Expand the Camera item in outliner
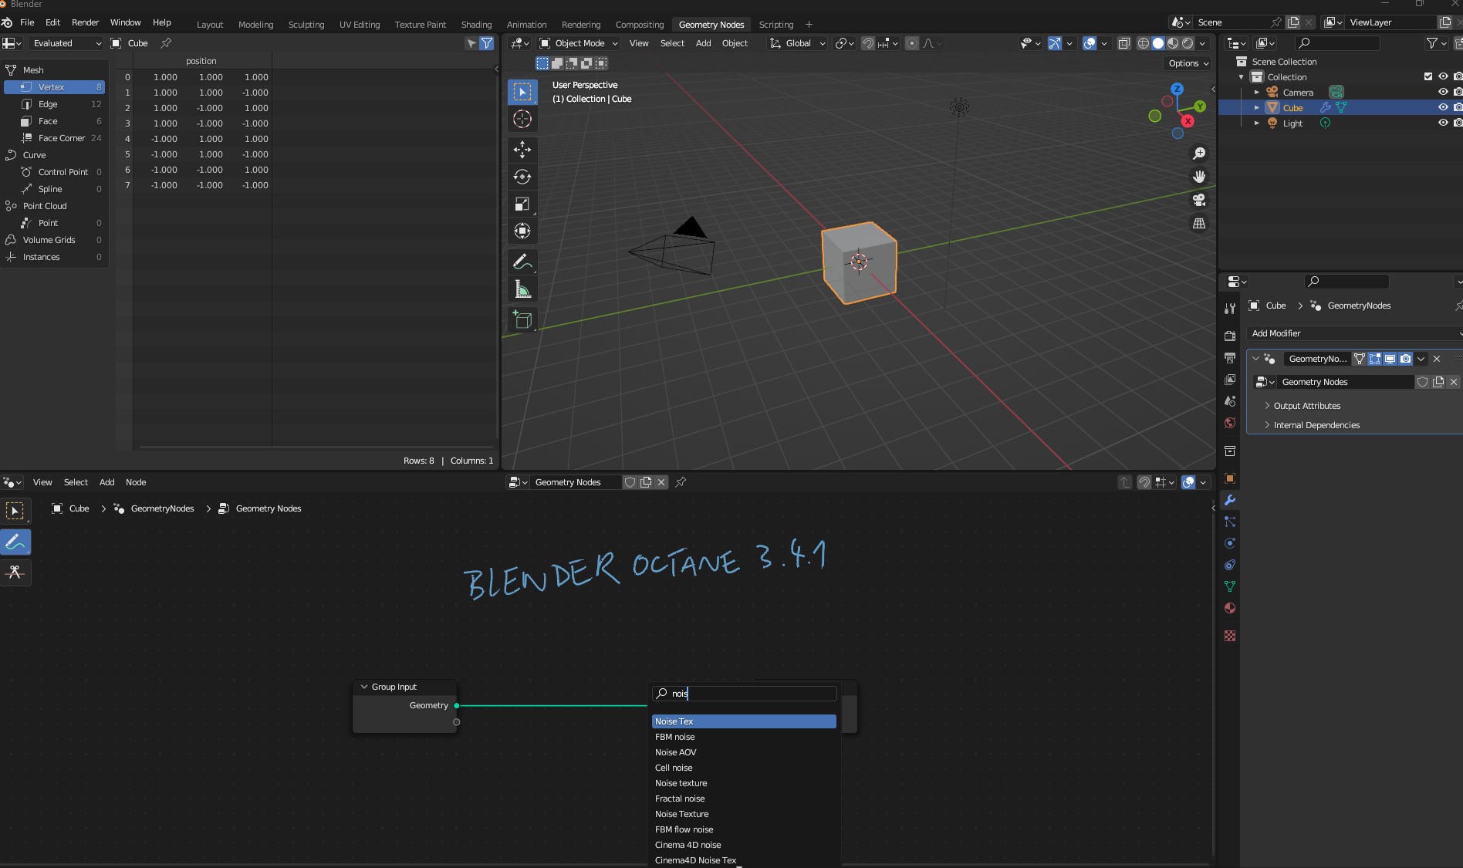 [1257, 92]
